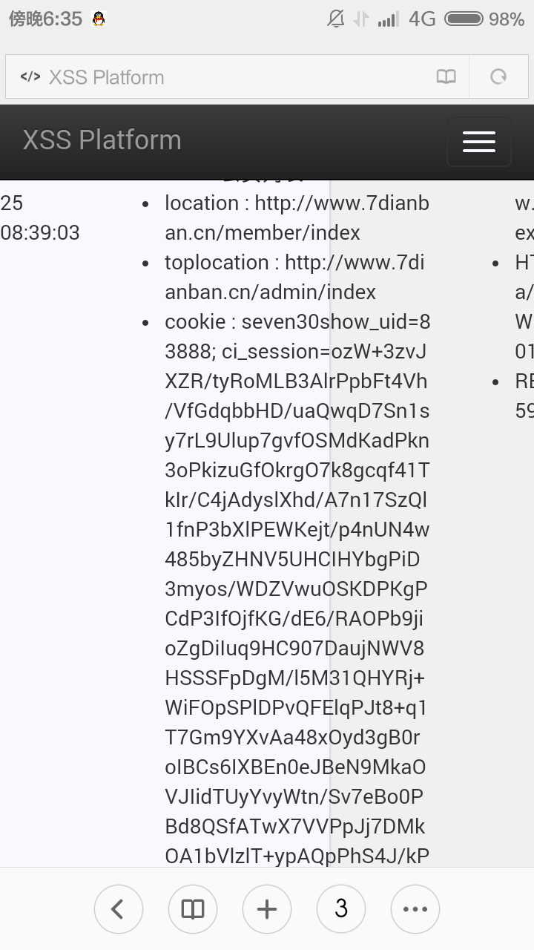Open bookmarks in the bottom bar
Screen dimensions: 534x950
193,908
